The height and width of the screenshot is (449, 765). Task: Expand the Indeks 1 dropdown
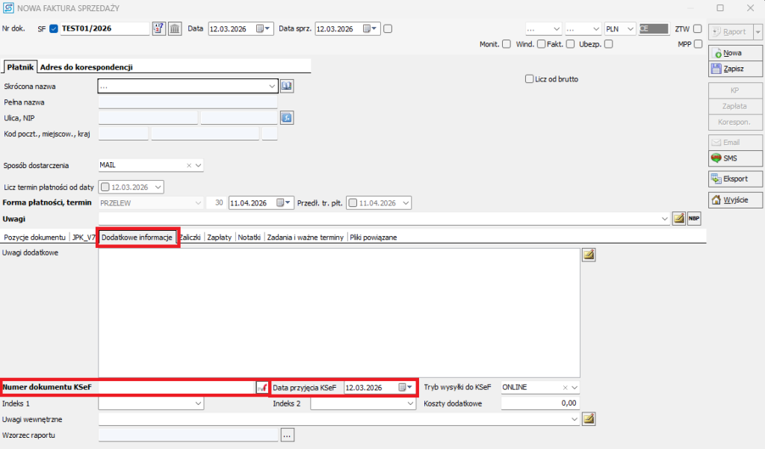click(198, 403)
